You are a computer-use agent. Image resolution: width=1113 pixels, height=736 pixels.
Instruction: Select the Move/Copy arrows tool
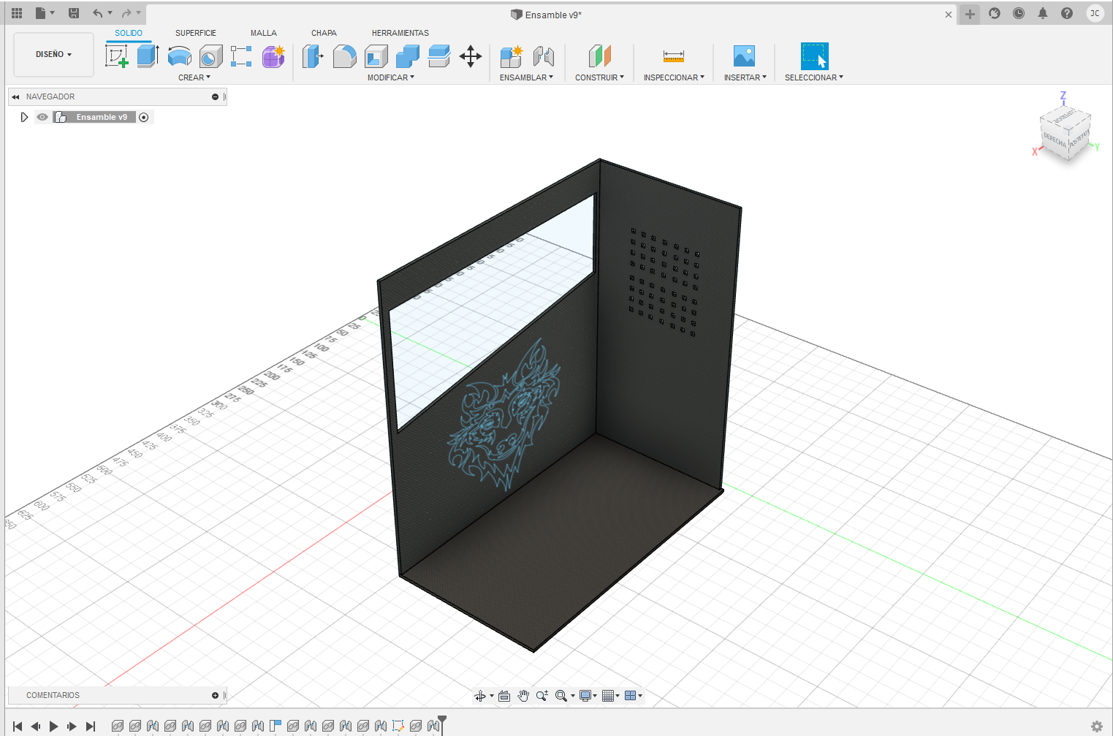[471, 56]
